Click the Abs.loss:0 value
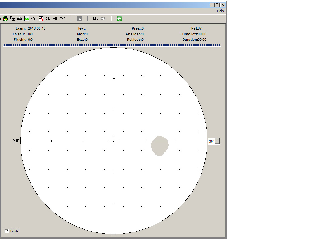 [x=135, y=34]
